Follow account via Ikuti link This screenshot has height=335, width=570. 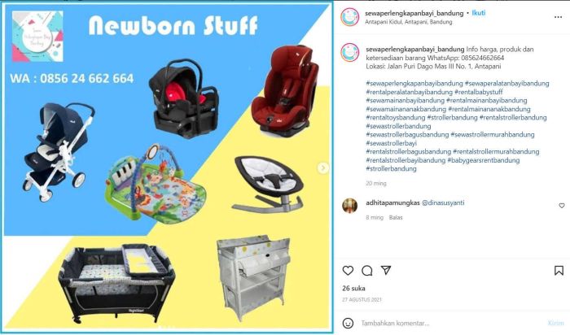click(x=479, y=13)
